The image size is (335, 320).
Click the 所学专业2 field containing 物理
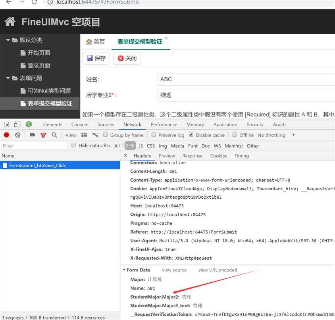click(x=246, y=95)
